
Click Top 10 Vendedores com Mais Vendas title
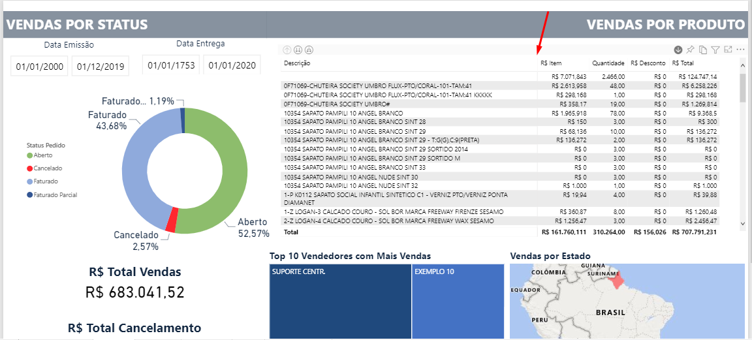click(x=350, y=256)
